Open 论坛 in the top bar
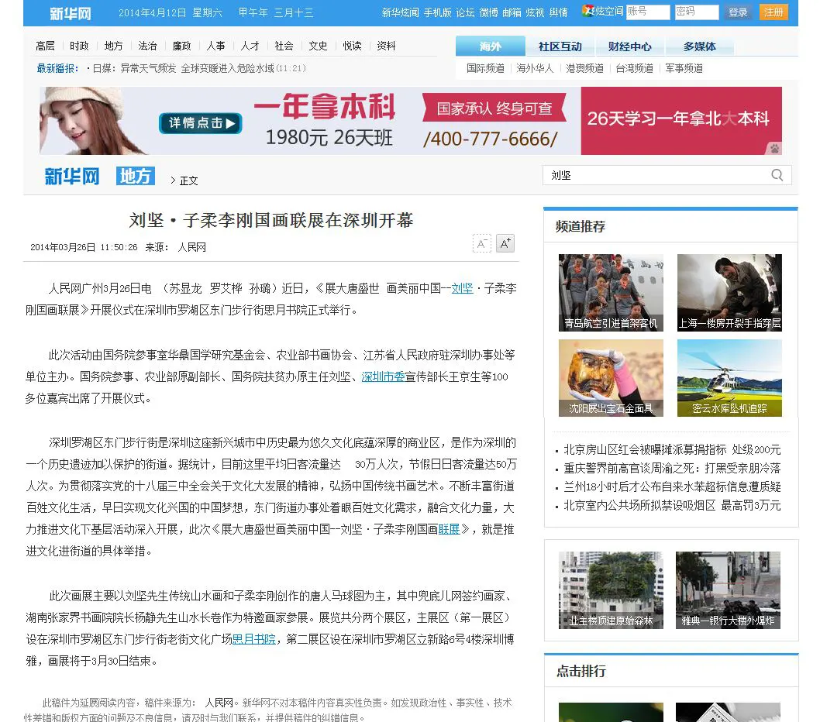Image resolution: width=820 pixels, height=722 pixels. [465, 12]
